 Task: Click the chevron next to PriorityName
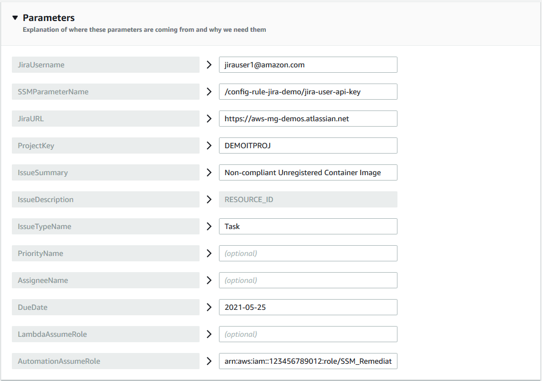[209, 253]
